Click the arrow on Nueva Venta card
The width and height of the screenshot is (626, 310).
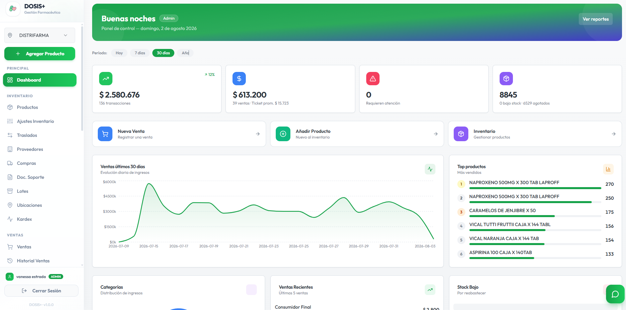[x=258, y=134]
